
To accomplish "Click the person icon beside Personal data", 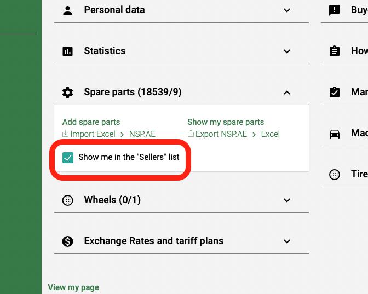I will click(67, 10).
